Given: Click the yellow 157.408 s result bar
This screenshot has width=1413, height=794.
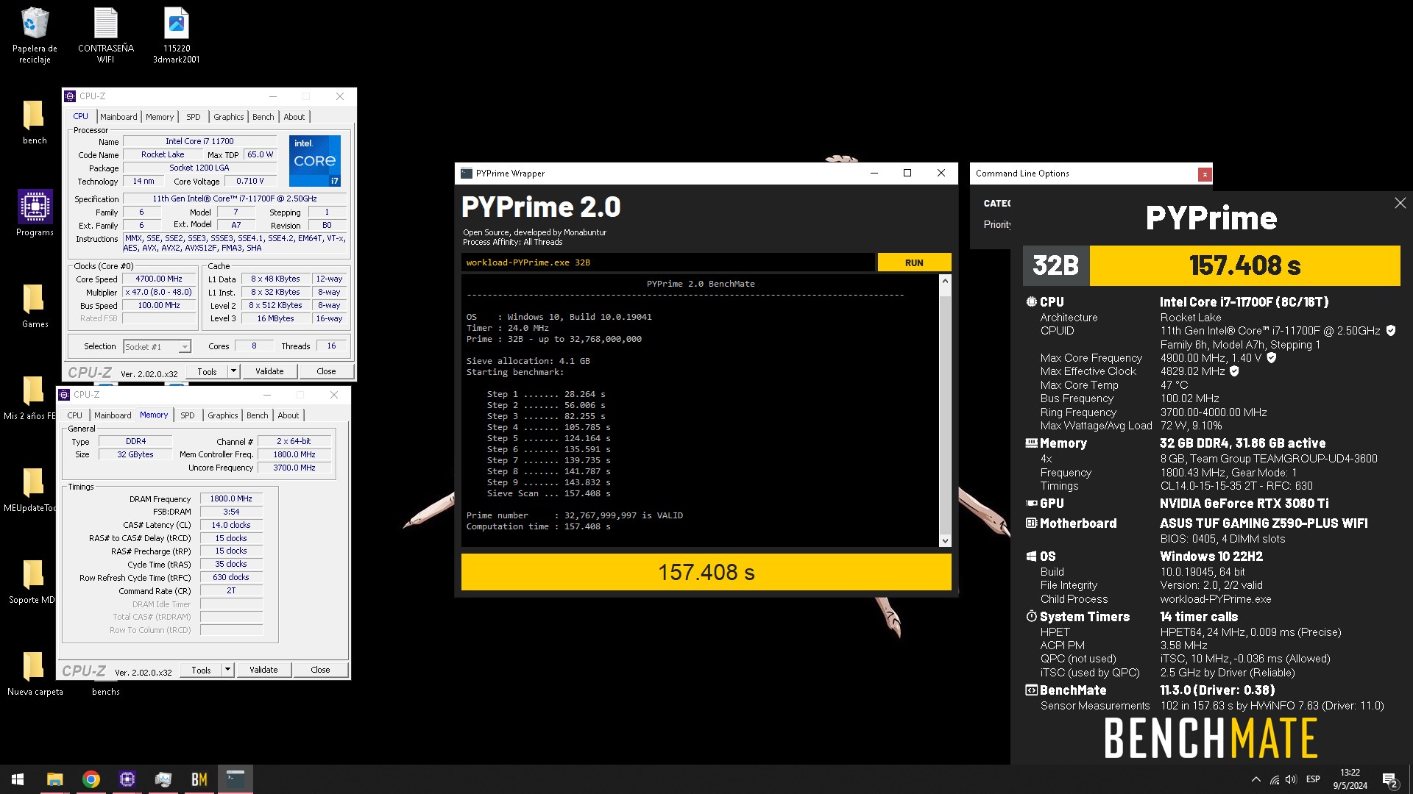Looking at the screenshot, I should (x=706, y=572).
